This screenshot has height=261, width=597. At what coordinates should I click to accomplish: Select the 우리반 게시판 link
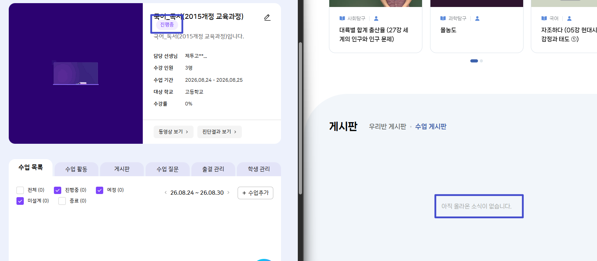(387, 127)
